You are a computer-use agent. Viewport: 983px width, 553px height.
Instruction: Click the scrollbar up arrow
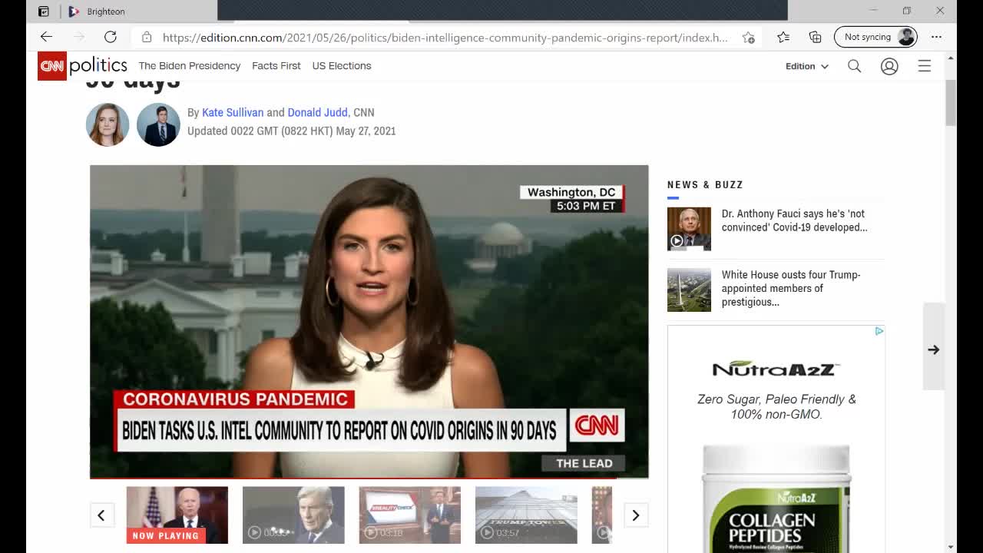pyautogui.click(x=951, y=58)
